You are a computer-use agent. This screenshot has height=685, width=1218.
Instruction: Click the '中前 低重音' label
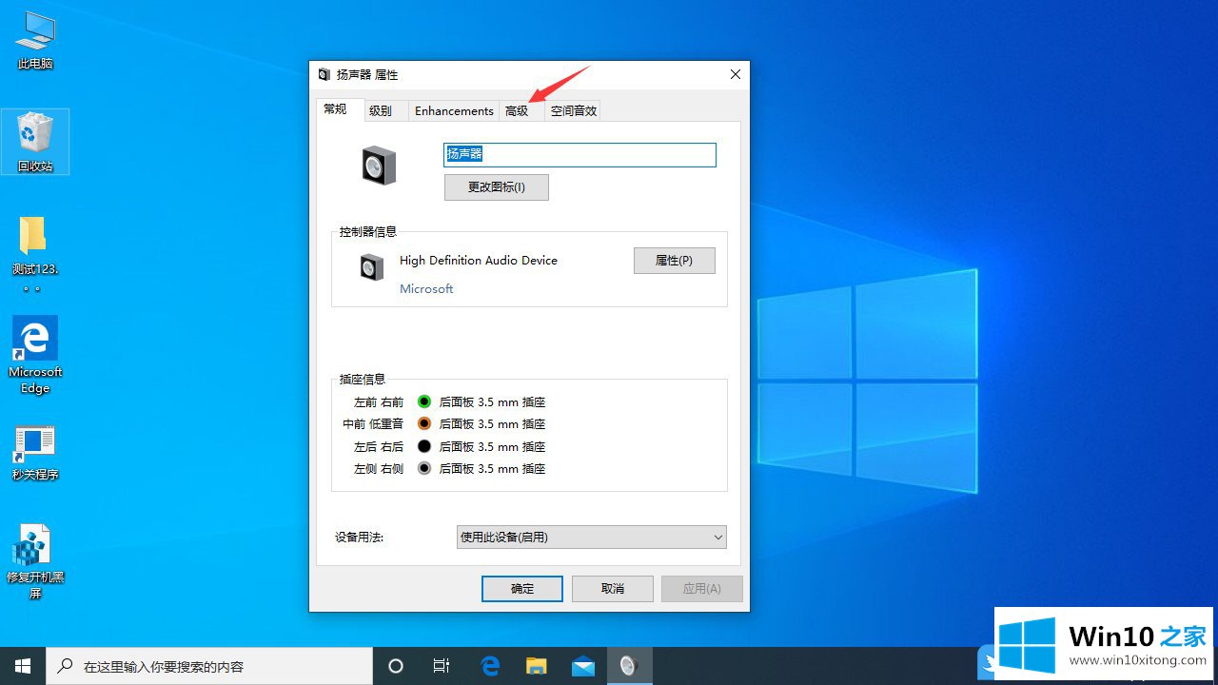[373, 423]
